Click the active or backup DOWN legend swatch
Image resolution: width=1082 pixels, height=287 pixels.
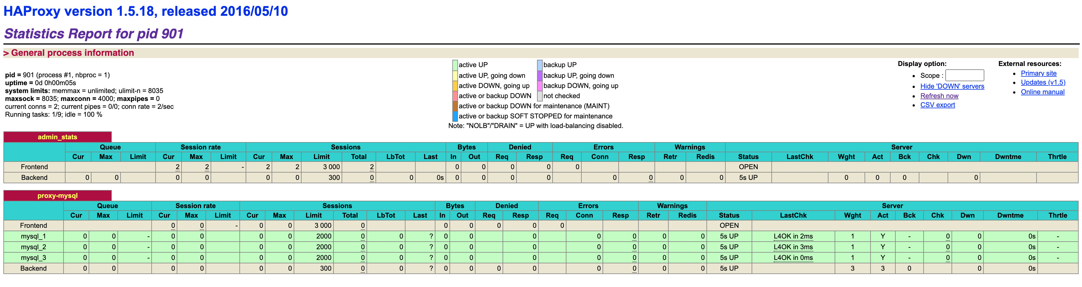(455, 96)
